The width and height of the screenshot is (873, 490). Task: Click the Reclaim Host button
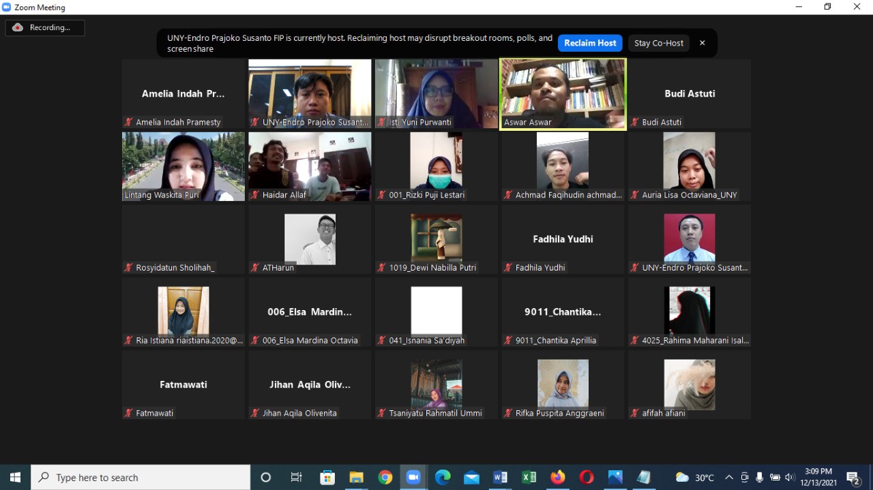[x=590, y=43]
